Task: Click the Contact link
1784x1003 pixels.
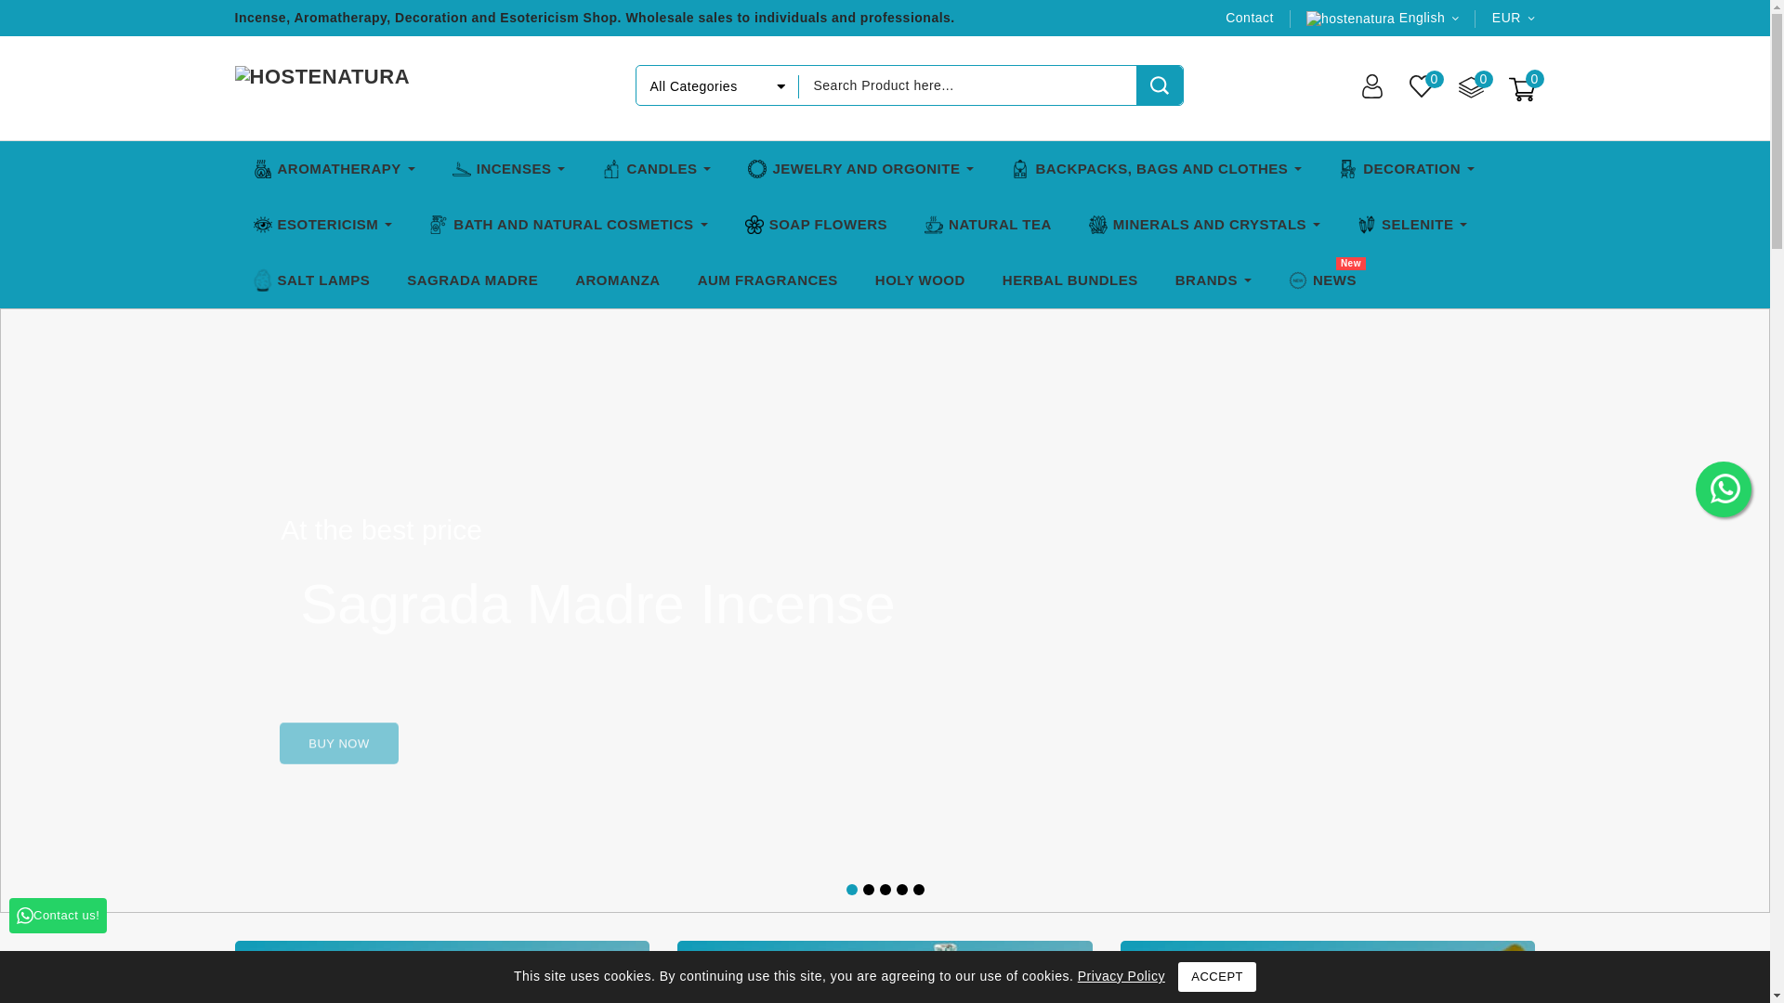Action: pyautogui.click(x=1249, y=18)
